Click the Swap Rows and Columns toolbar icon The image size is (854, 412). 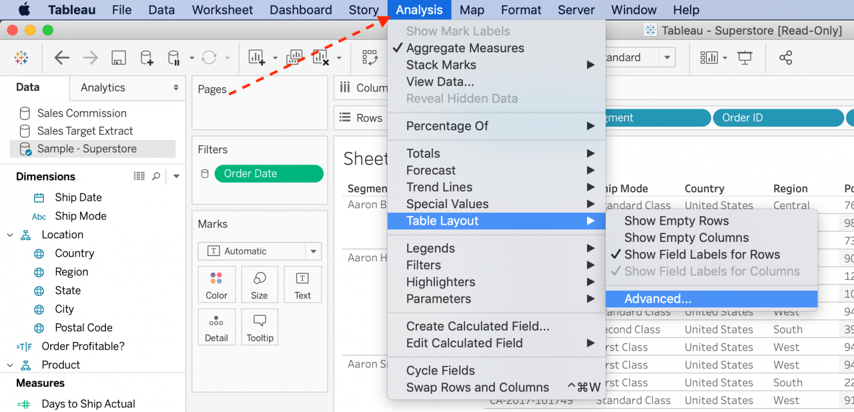tap(370, 57)
